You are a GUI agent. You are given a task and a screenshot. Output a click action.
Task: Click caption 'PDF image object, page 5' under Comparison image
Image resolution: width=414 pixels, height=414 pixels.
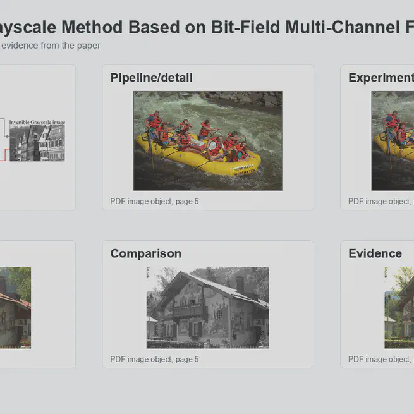point(154,360)
